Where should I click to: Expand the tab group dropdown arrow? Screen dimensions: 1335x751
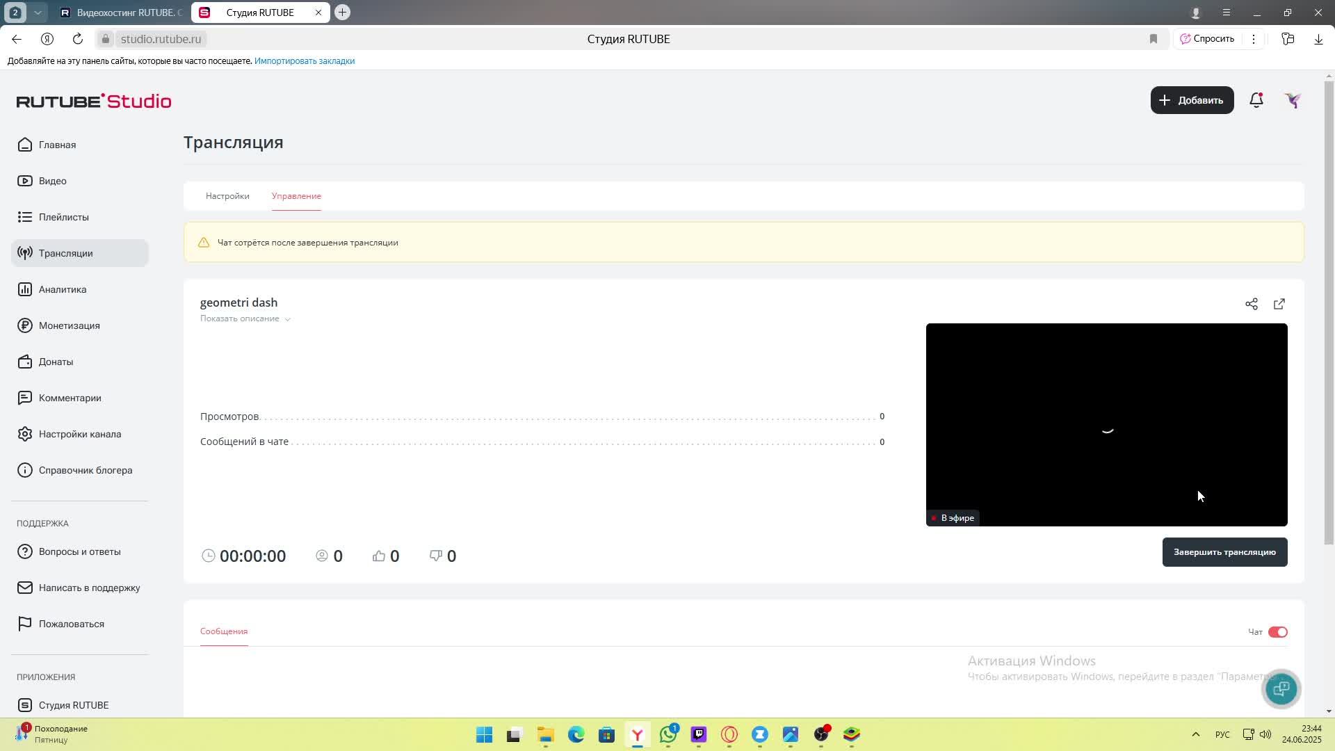click(x=38, y=13)
